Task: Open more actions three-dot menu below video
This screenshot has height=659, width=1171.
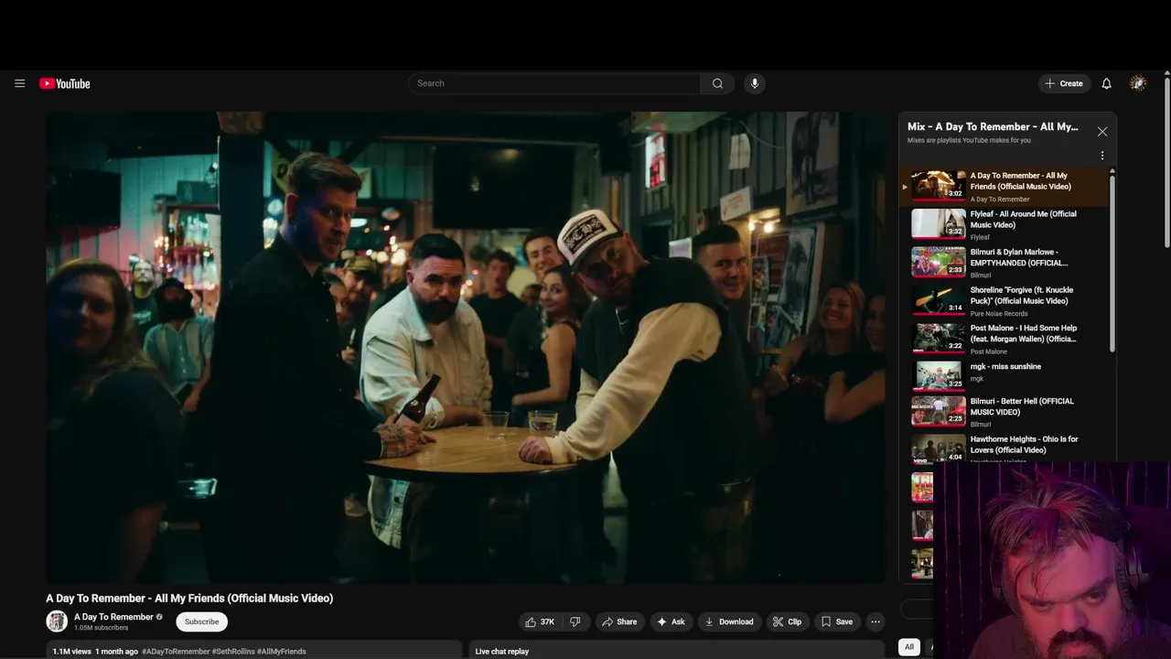Action: 876,621
